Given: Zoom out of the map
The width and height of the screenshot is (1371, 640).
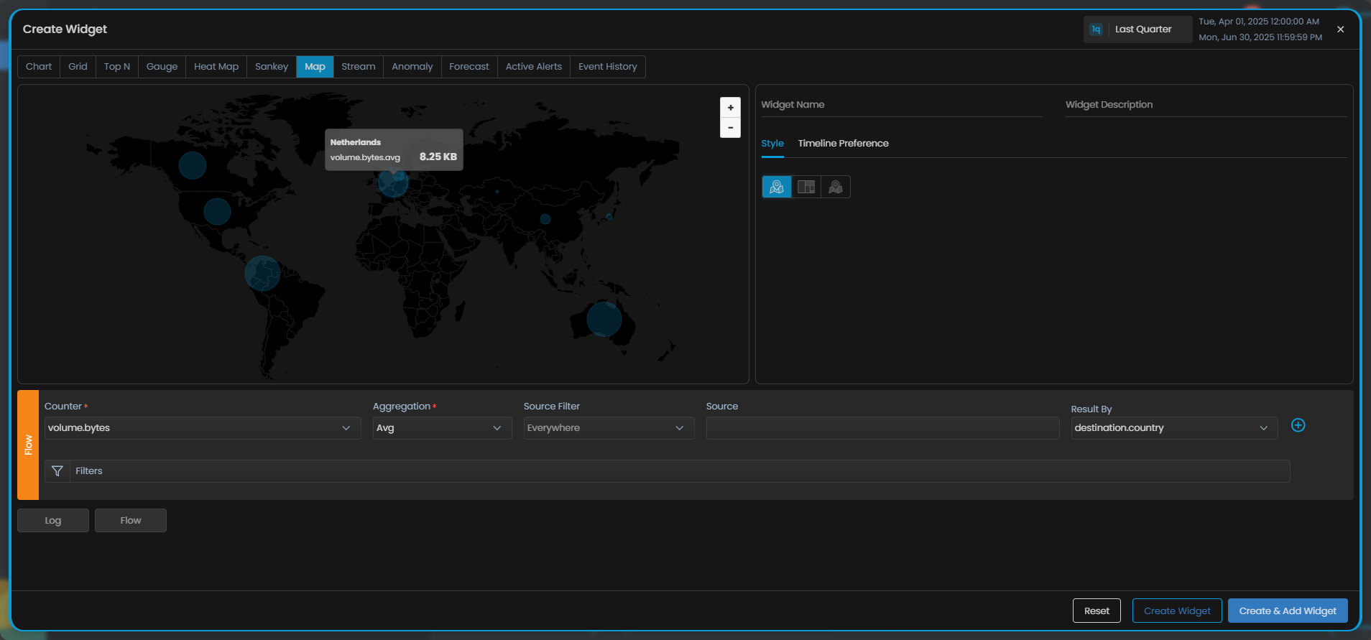Looking at the screenshot, I should click(x=730, y=128).
